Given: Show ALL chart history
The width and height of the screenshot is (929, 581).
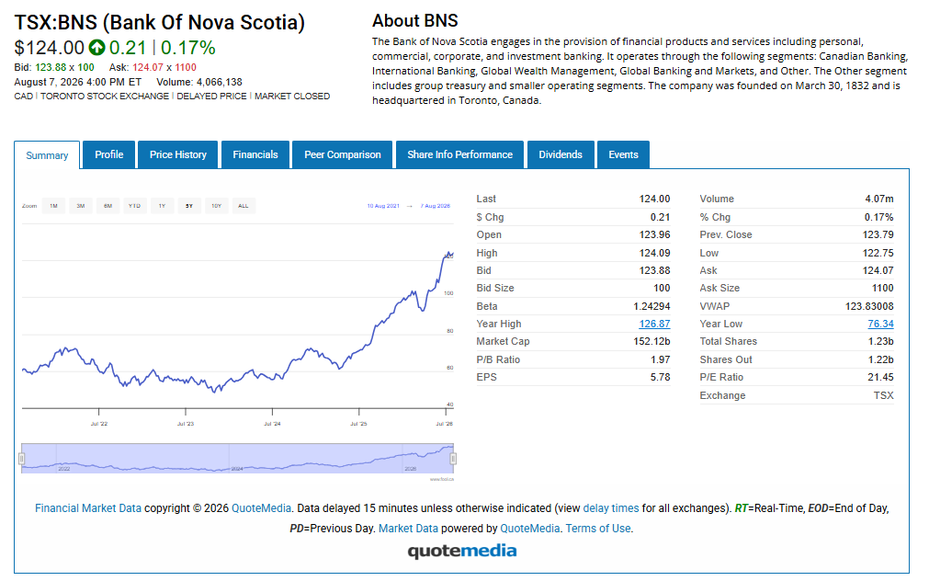Looking at the screenshot, I should coord(243,206).
